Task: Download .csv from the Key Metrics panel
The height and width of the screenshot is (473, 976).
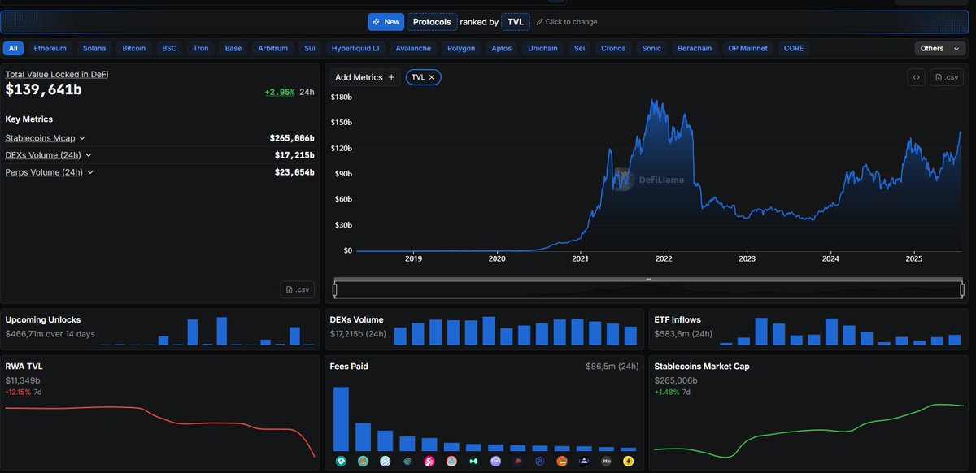Action: 298,289
